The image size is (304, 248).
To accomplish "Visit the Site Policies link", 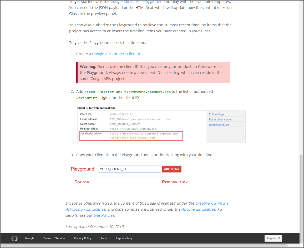I will [104, 215].
